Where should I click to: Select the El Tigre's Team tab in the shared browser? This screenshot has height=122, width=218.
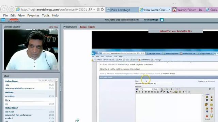click(205, 54)
